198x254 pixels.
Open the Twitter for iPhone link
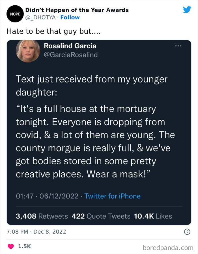click(113, 196)
